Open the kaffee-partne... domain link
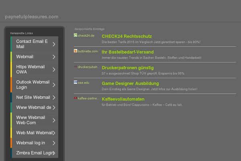 (89, 99)
